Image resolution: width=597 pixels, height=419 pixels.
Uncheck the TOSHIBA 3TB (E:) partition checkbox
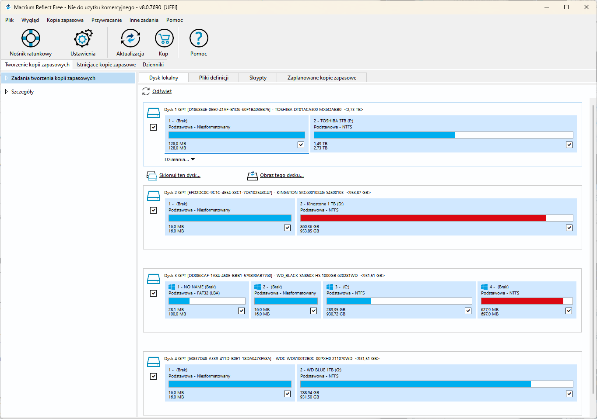(x=569, y=145)
